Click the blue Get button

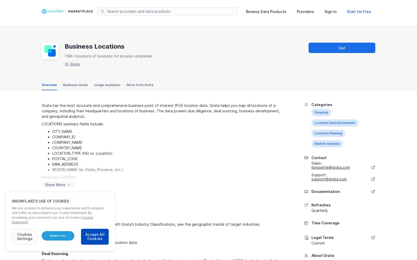342,48
